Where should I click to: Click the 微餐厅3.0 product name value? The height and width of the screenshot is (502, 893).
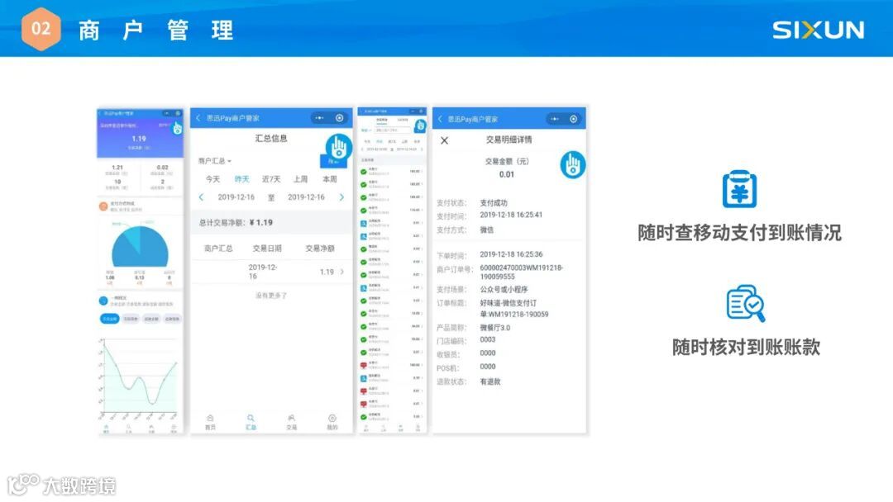pos(495,328)
